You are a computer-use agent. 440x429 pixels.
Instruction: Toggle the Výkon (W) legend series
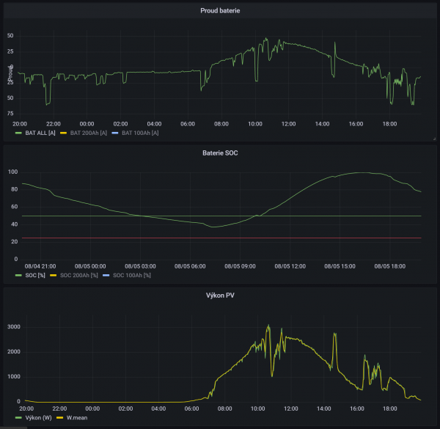pos(38,418)
